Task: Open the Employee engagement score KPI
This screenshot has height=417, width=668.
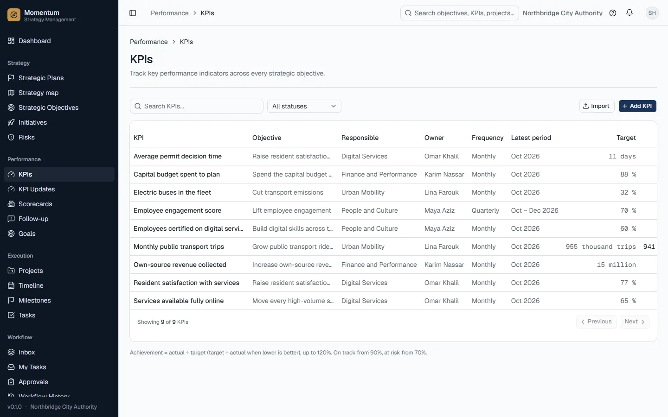Action: 177,210
